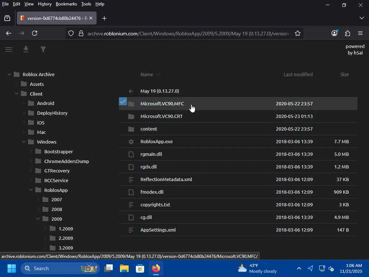
Task: Select 2008 in the folder tree
Action: point(57,210)
